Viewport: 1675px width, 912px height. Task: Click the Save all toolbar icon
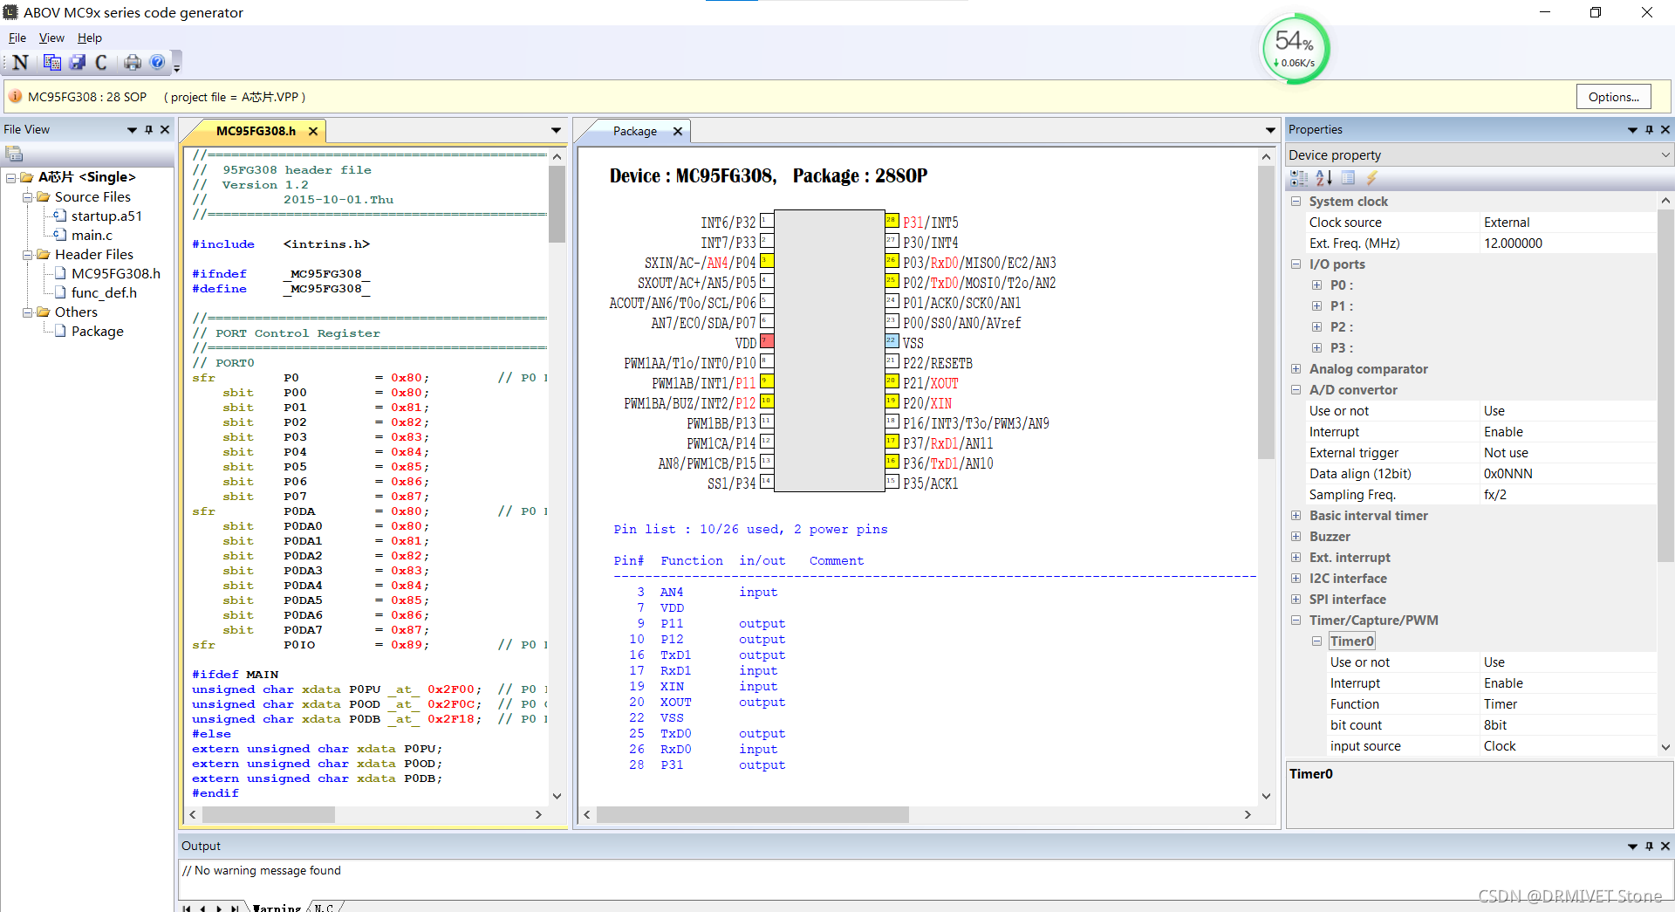(78, 62)
